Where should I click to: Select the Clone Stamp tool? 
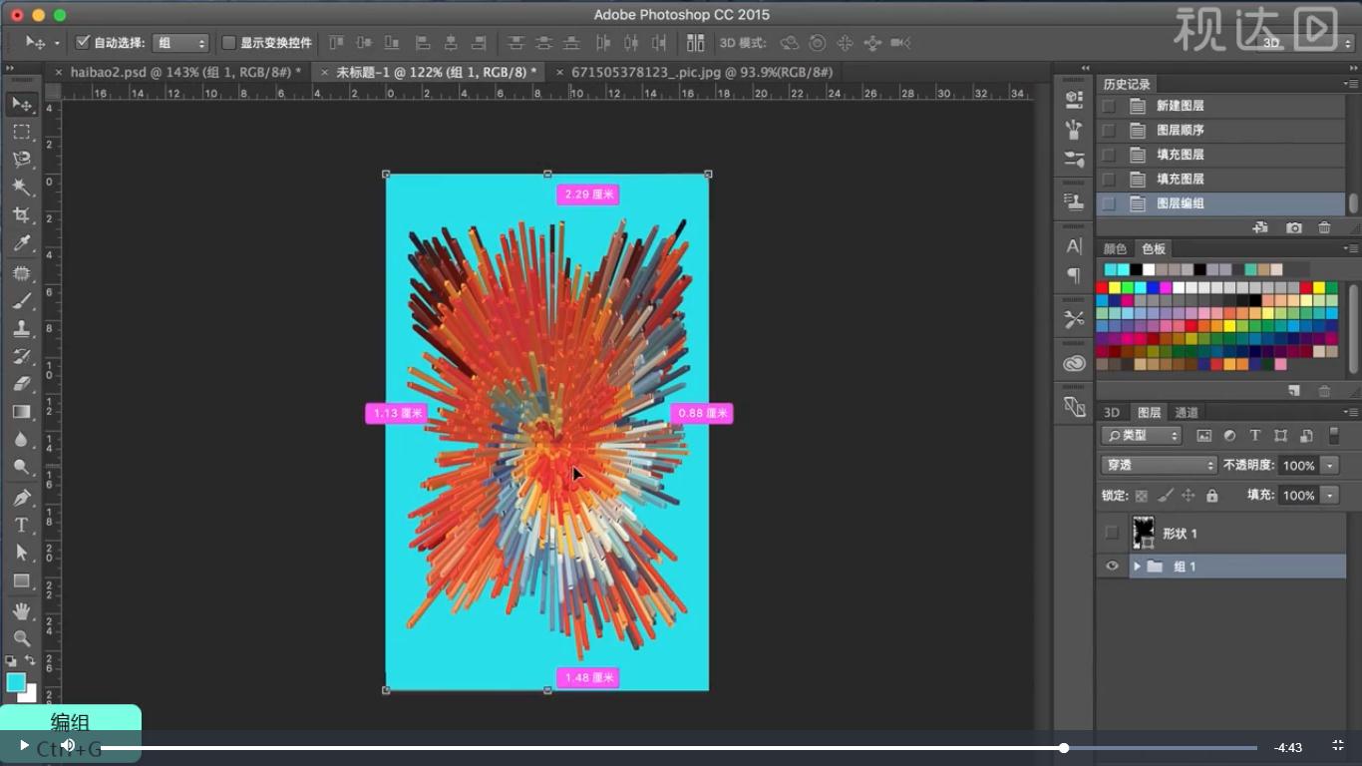[x=21, y=328]
